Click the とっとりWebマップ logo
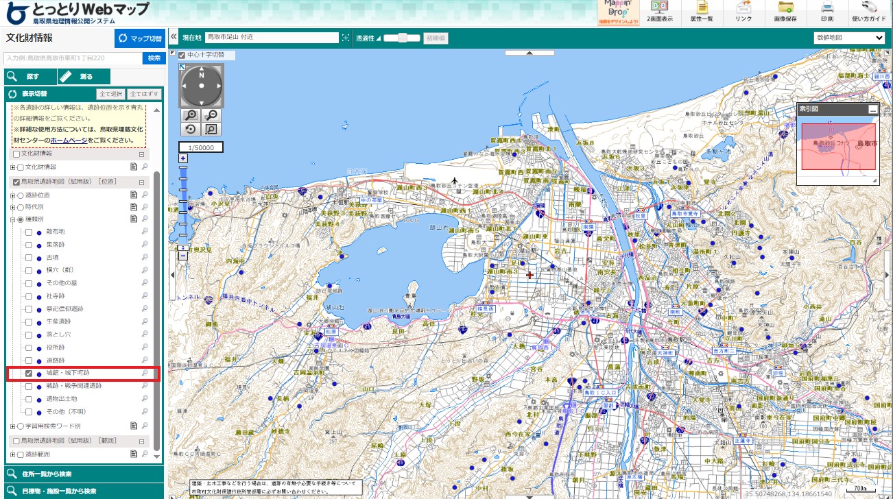 tap(78, 13)
